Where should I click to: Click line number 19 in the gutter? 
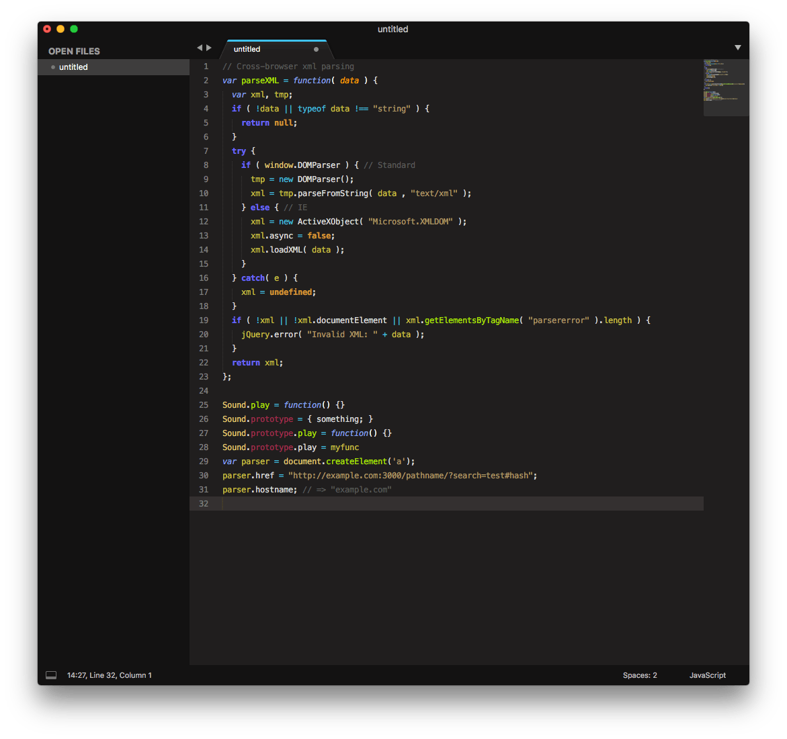(x=204, y=320)
